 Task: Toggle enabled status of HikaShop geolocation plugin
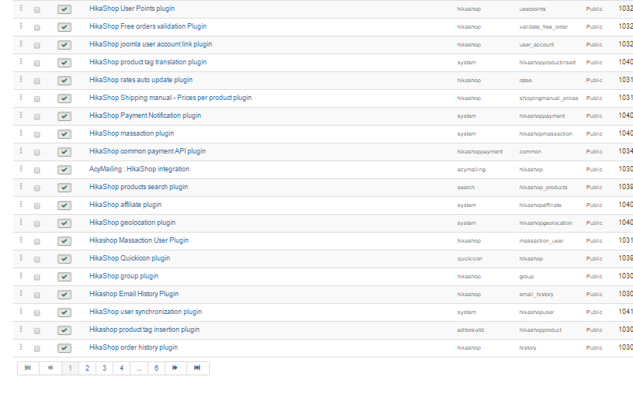click(64, 223)
